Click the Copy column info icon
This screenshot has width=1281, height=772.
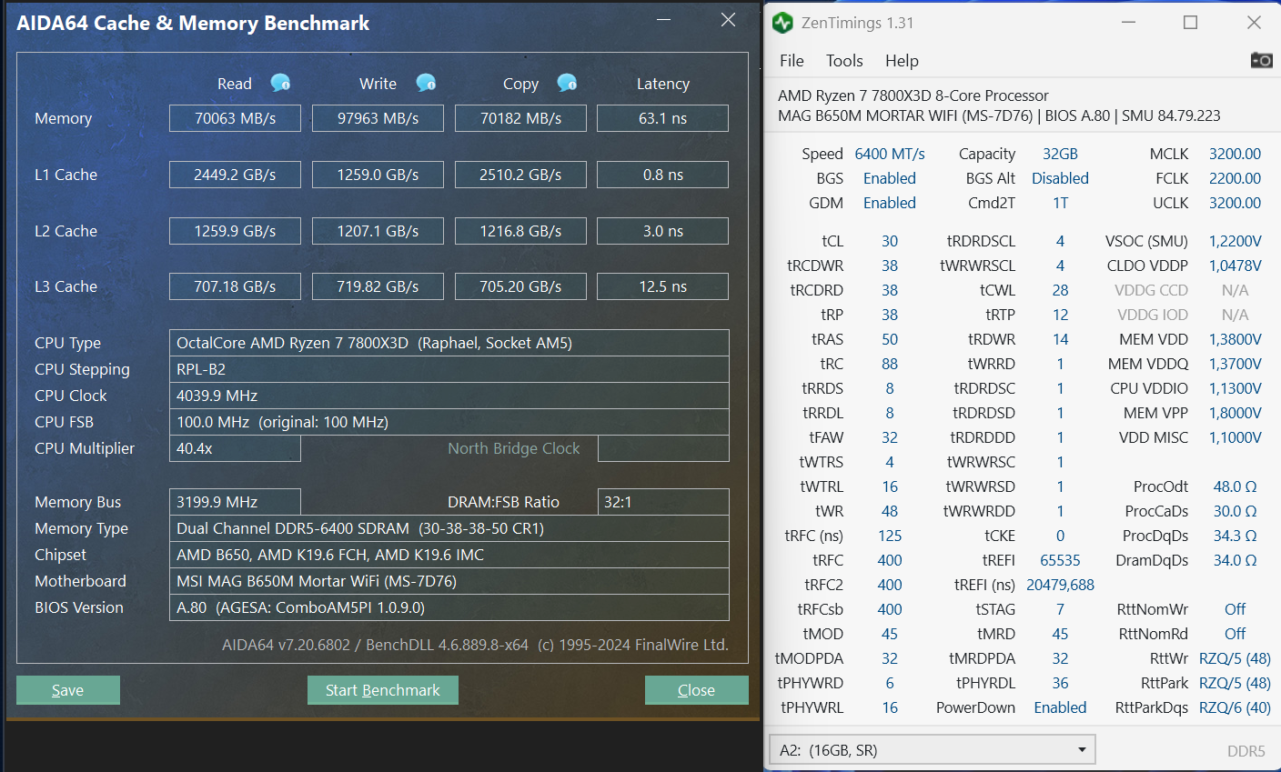(567, 83)
